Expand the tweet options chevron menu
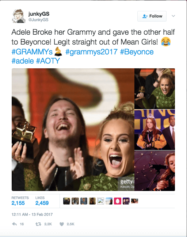The width and height of the screenshot is (187, 237). coord(173,16)
